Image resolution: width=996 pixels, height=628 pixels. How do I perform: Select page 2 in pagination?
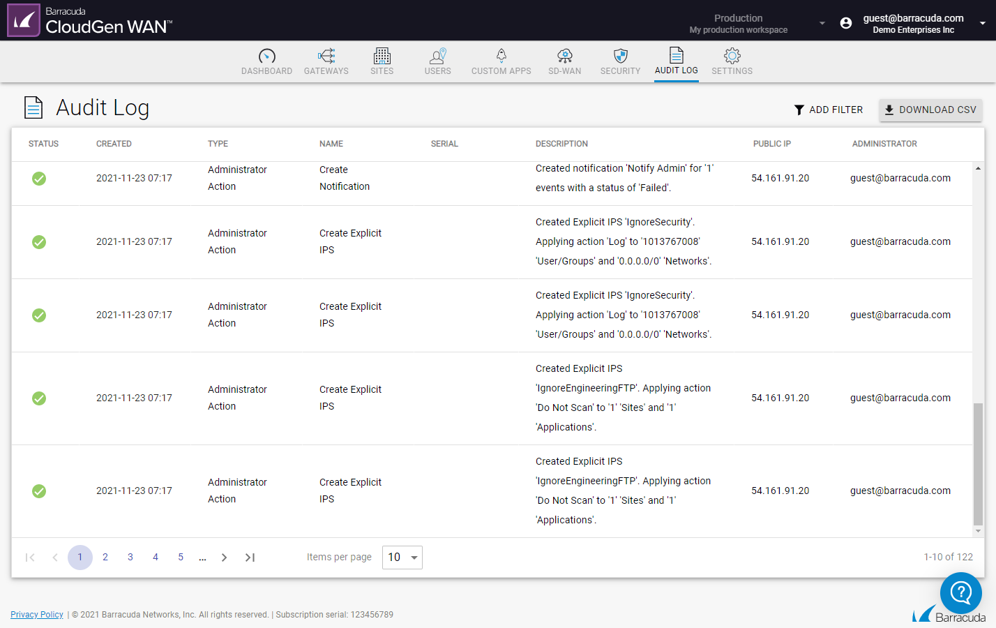[105, 558]
